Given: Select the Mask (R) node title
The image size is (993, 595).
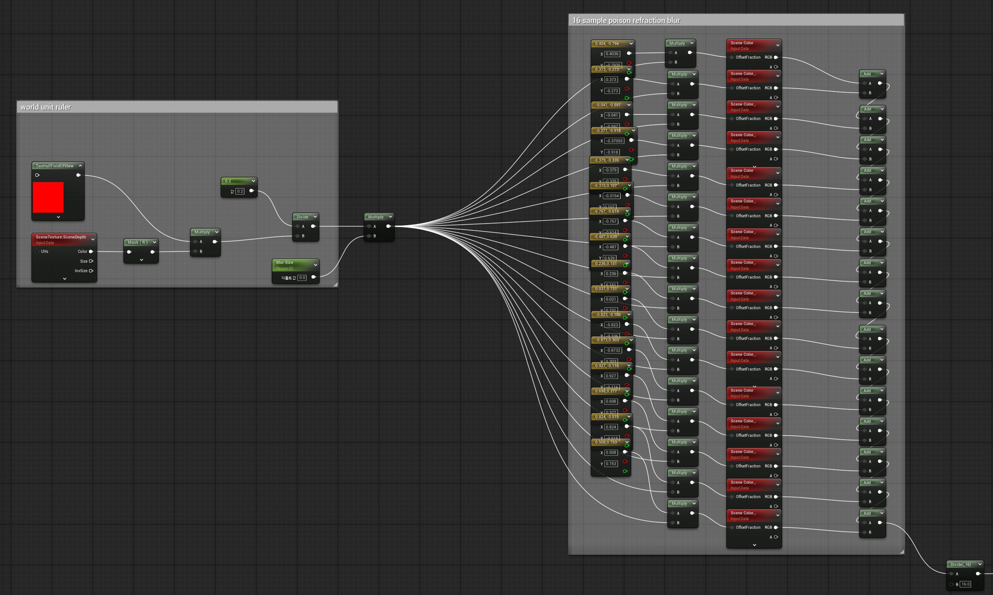Looking at the screenshot, I should (137, 242).
